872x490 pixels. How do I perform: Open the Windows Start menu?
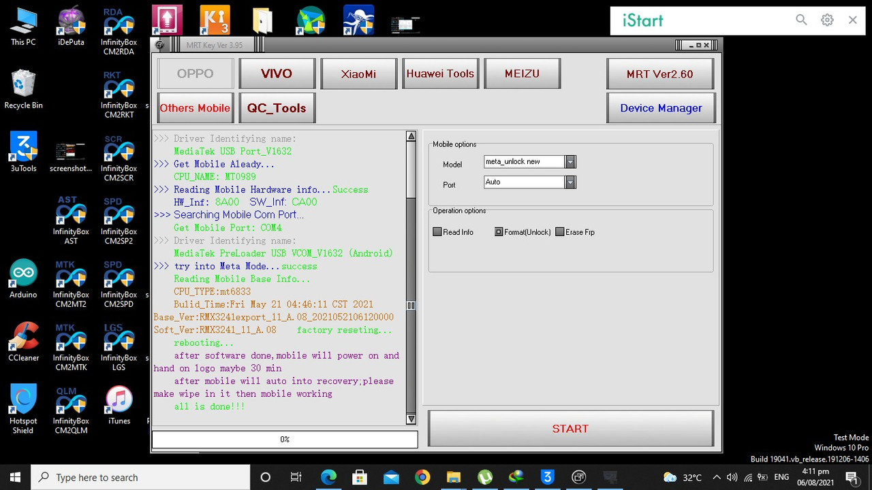[x=16, y=477]
